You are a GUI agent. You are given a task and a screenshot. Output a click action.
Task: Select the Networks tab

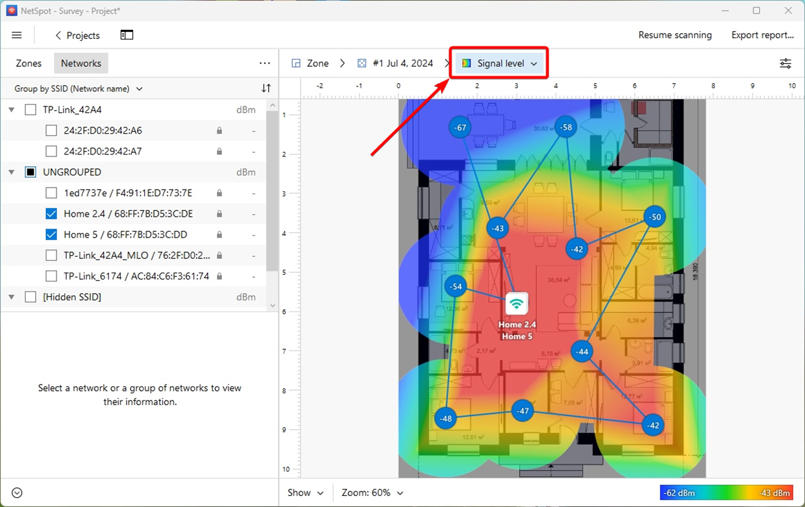tap(80, 63)
